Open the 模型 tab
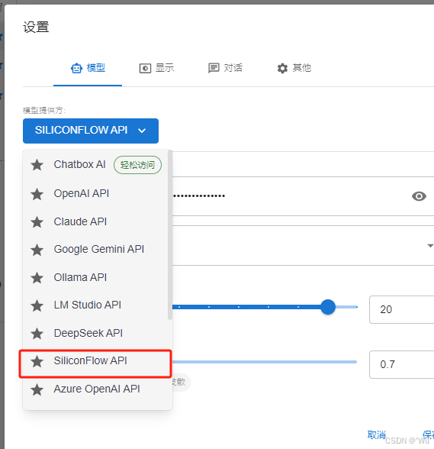 pyautogui.click(x=88, y=69)
